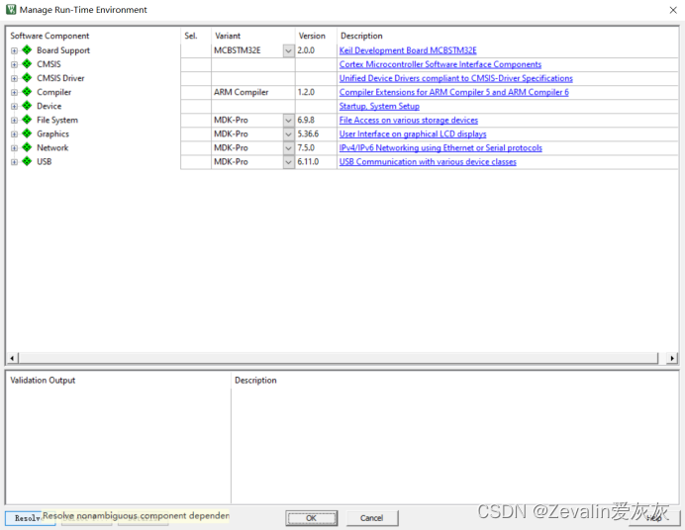Open User Interface on graphical LCD displays link
Image resolution: width=685 pixels, height=530 pixels.
coord(413,133)
